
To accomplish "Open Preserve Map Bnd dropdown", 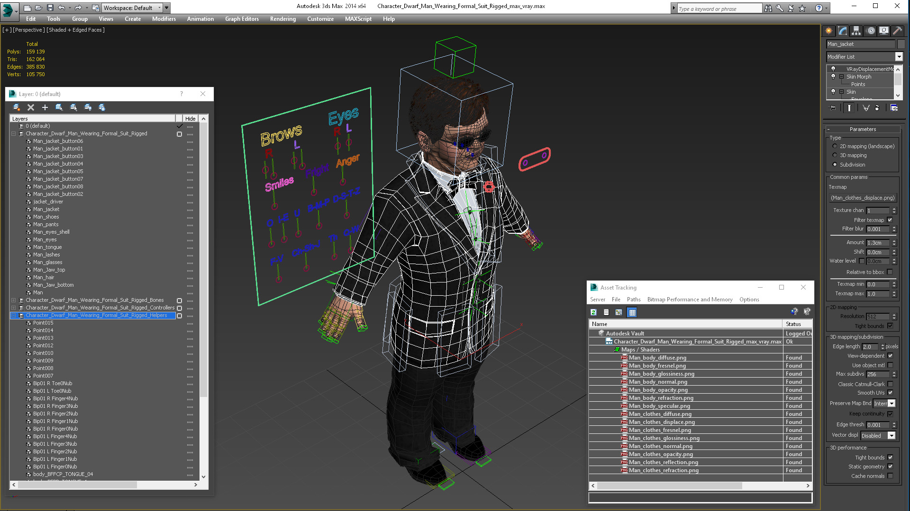I will pos(892,404).
